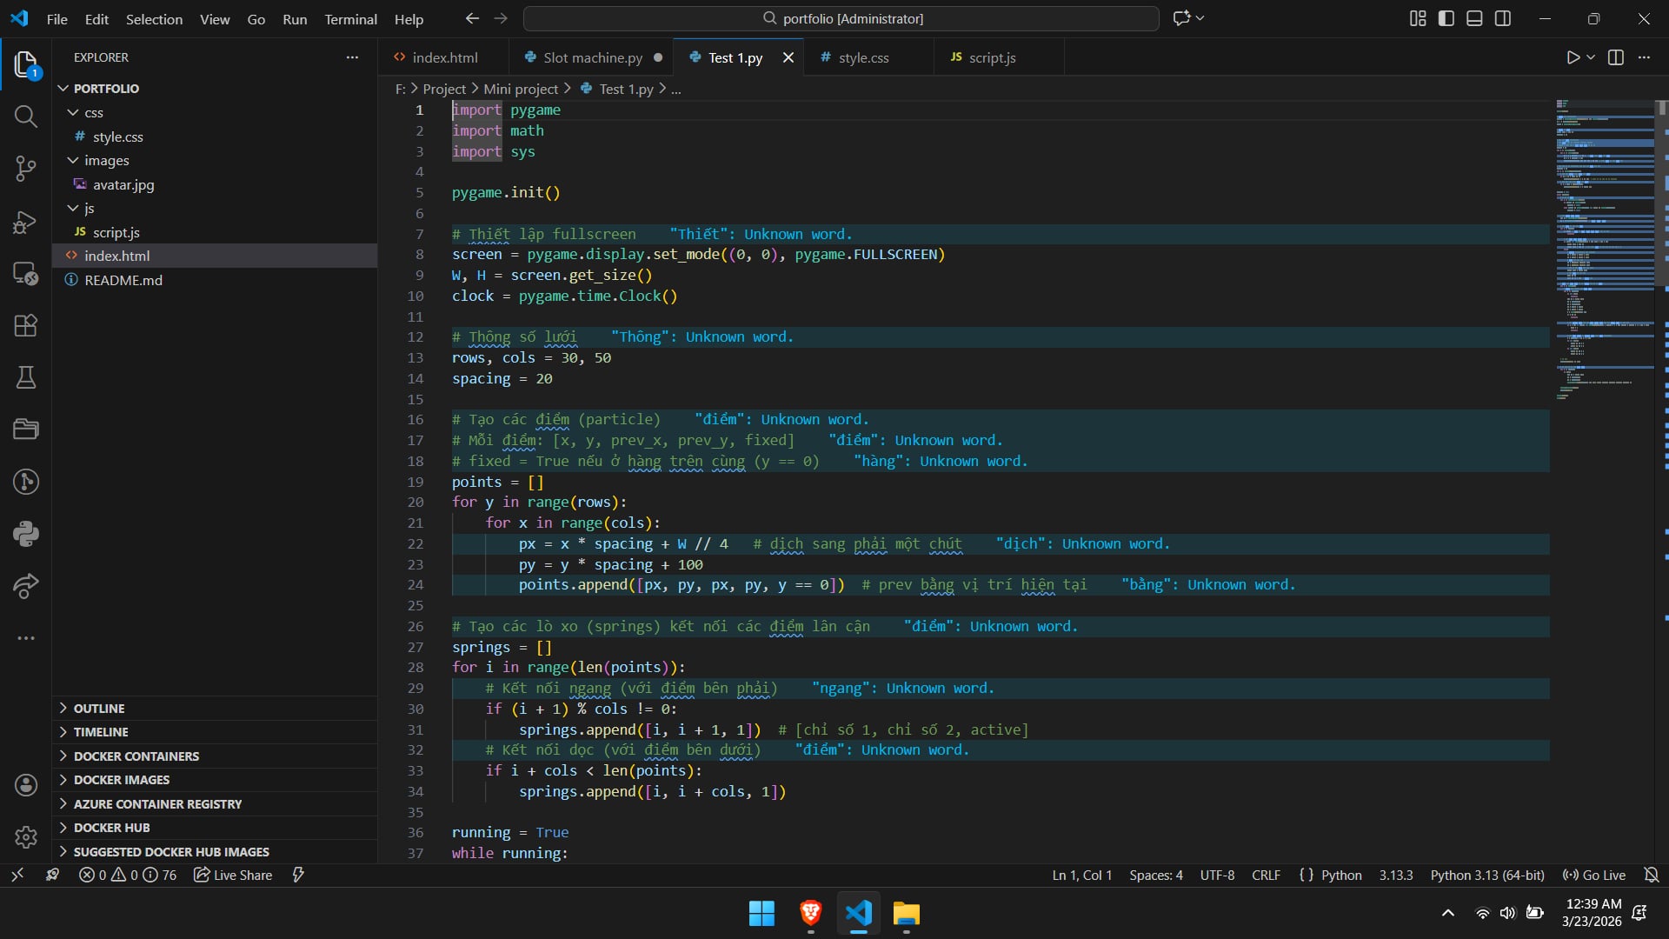Collapse the images folder
Image resolution: width=1669 pixels, height=939 pixels.
point(106,161)
